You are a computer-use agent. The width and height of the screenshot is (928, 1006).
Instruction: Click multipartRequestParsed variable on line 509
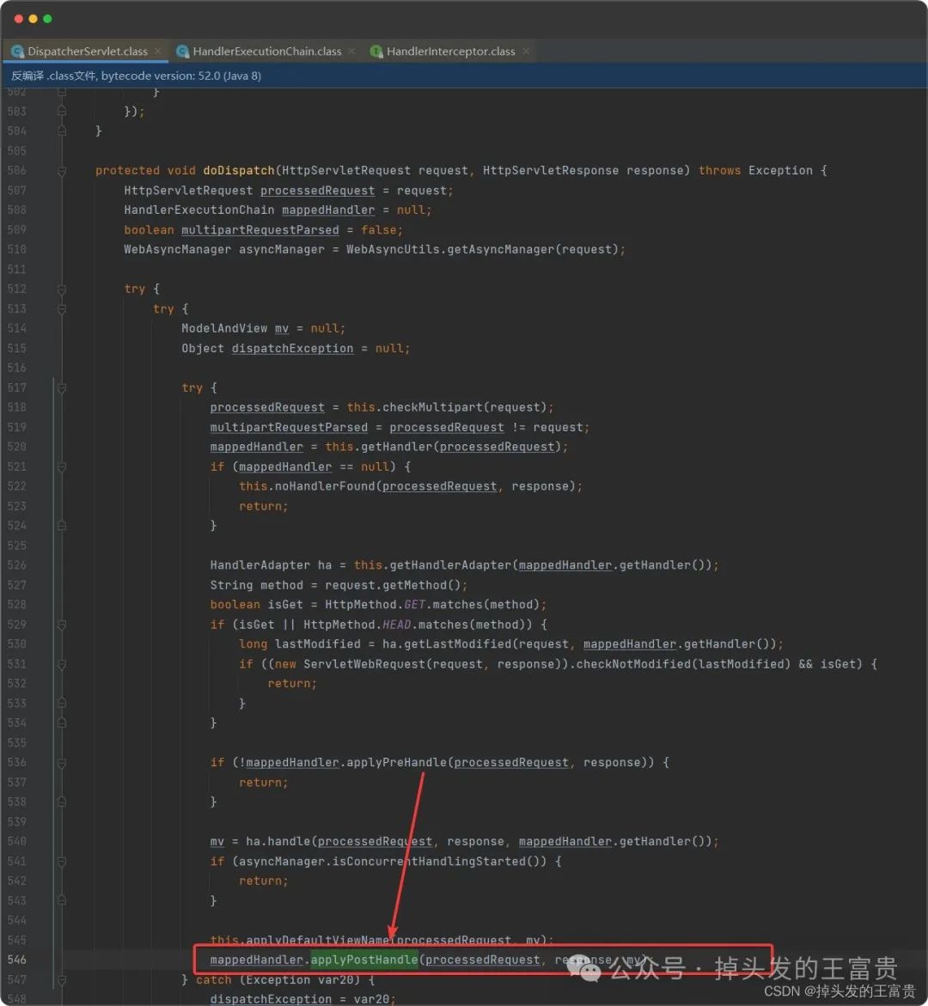click(259, 229)
